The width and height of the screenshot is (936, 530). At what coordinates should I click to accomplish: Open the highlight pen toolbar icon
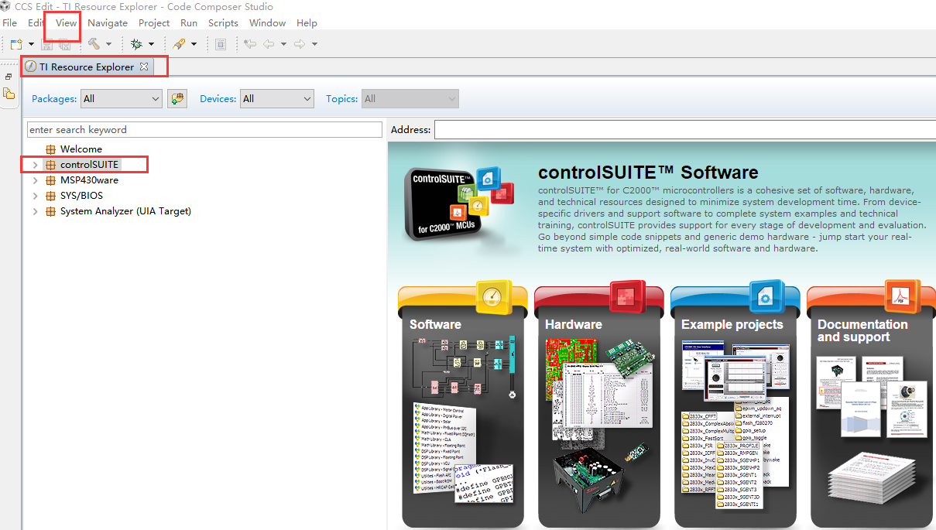tap(179, 43)
